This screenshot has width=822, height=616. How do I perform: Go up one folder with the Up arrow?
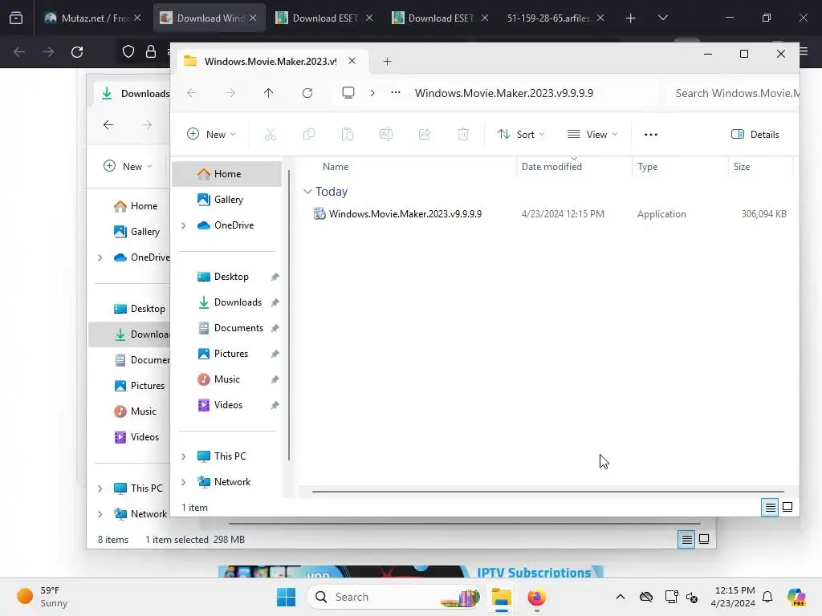pyautogui.click(x=268, y=93)
